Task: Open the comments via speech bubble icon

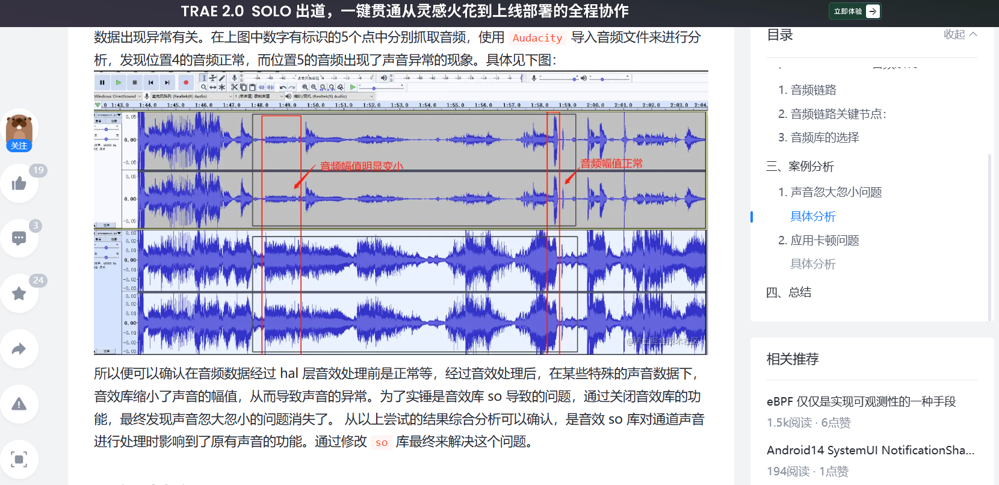Action: [x=19, y=238]
